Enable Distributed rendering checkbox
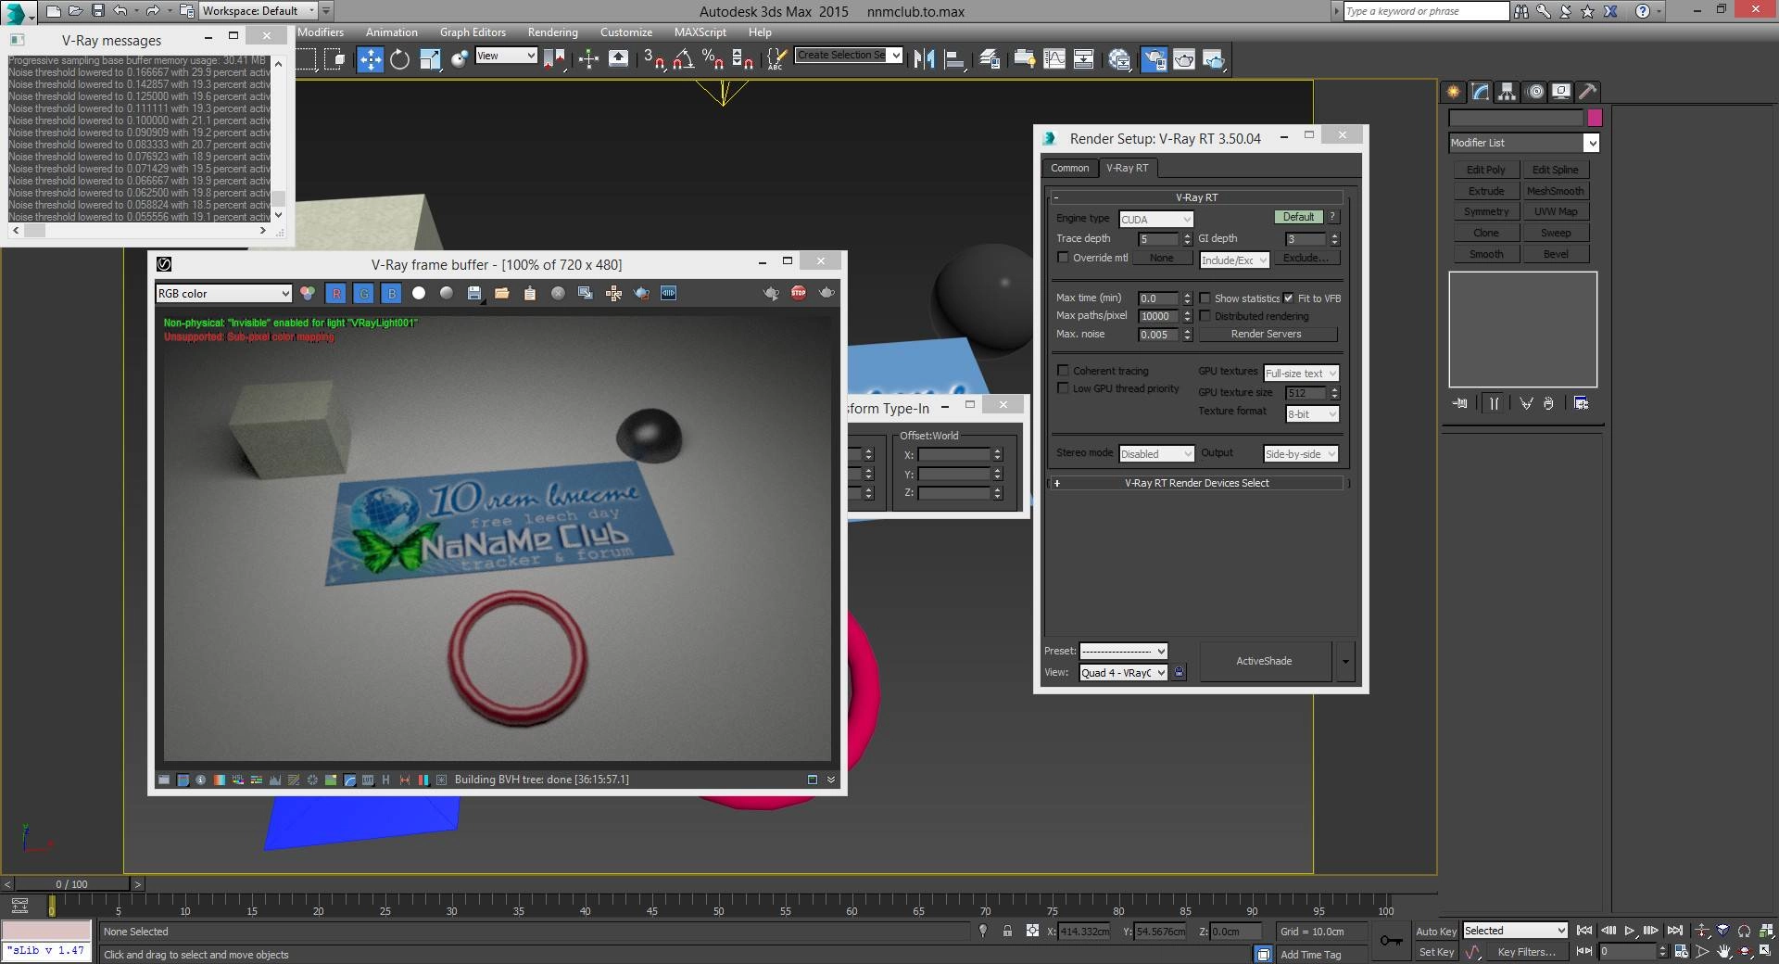This screenshot has width=1779, height=964. 1205,315
